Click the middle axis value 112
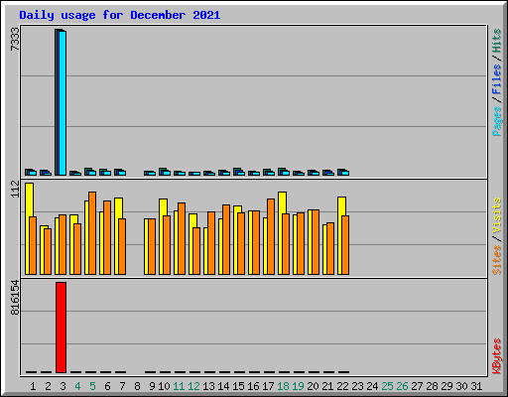 click(15, 189)
